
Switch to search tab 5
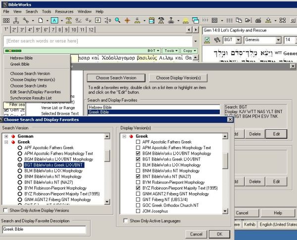[38, 30]
